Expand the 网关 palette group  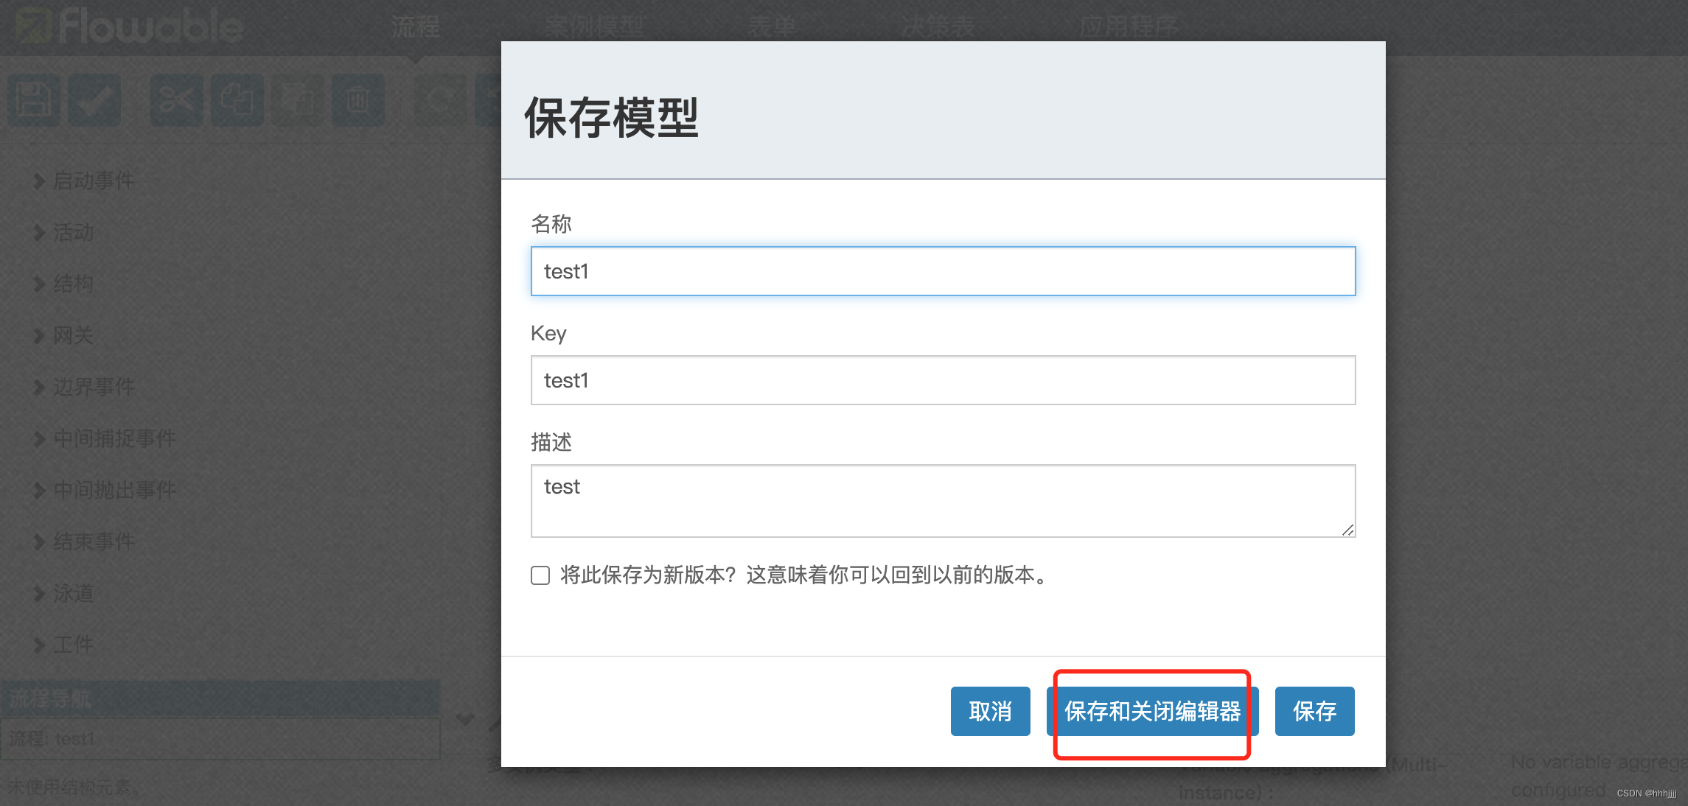[64, 335]
